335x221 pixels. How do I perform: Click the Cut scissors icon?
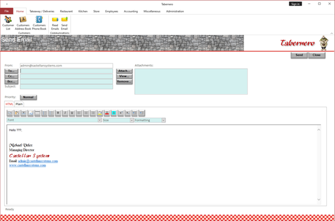click(23, 113)
